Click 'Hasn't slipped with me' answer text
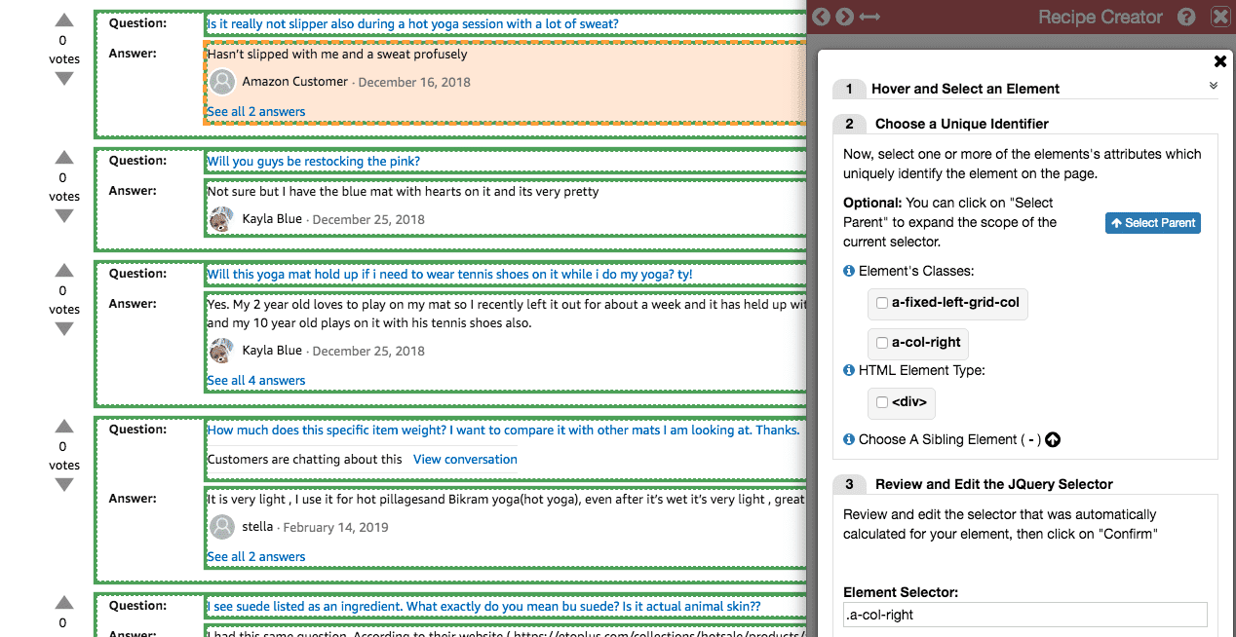Image resolution: width=1236 pixels, height=637 pixels. click(x=337, y=55)
